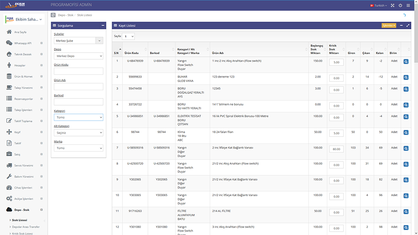This screenshot has width=418, height=235.
Task: Collapse the Depo - Stok sidebar section
Action: [41, 210]
